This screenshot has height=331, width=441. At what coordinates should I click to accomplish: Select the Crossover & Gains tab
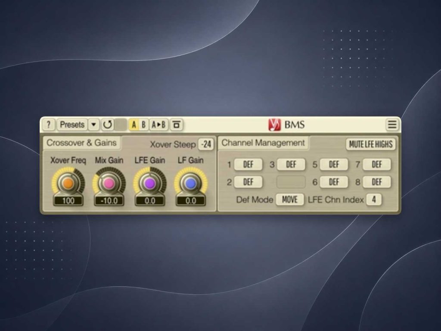click(x=81, y=143)
